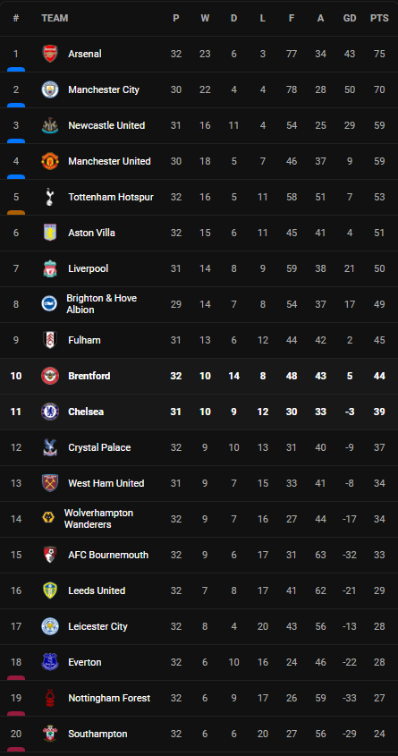Viewport: 398px width, 756px height.
Task: Open the Brighton & Hove Albion team link
Action: [x=102, y=304]
